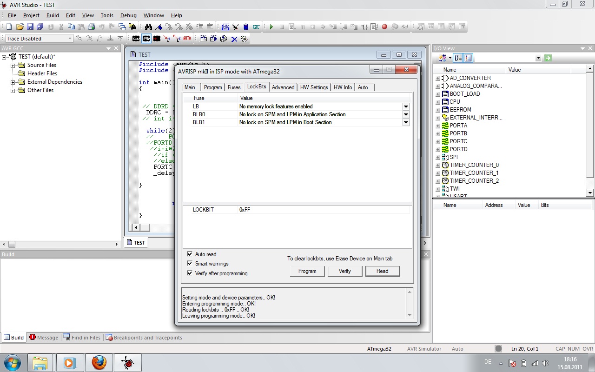Image resolution: width=595 pixels, height=372 pixels.
Task: Click the AVR programming dialog icon
Action: (x=146, y=39)
